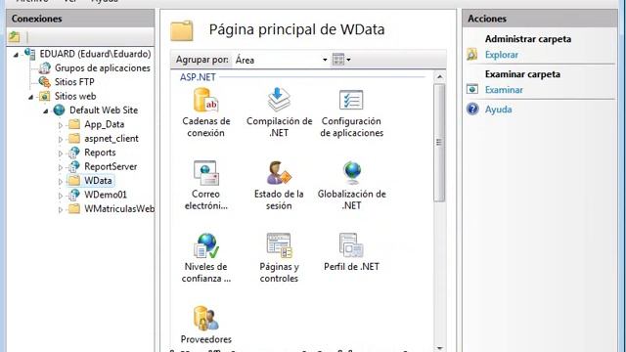Open the view mode dropdown button
This screenshot has width=626, height=352.
[x=341, y=60]
